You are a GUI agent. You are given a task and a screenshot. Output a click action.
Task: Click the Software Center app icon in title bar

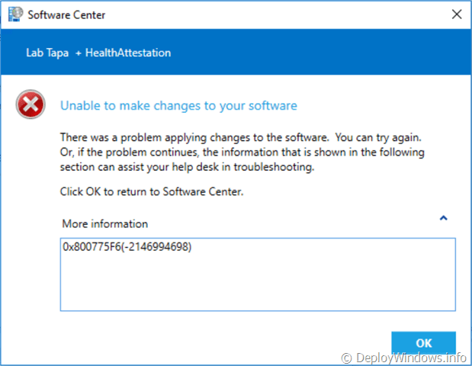(x=15, y=14)
